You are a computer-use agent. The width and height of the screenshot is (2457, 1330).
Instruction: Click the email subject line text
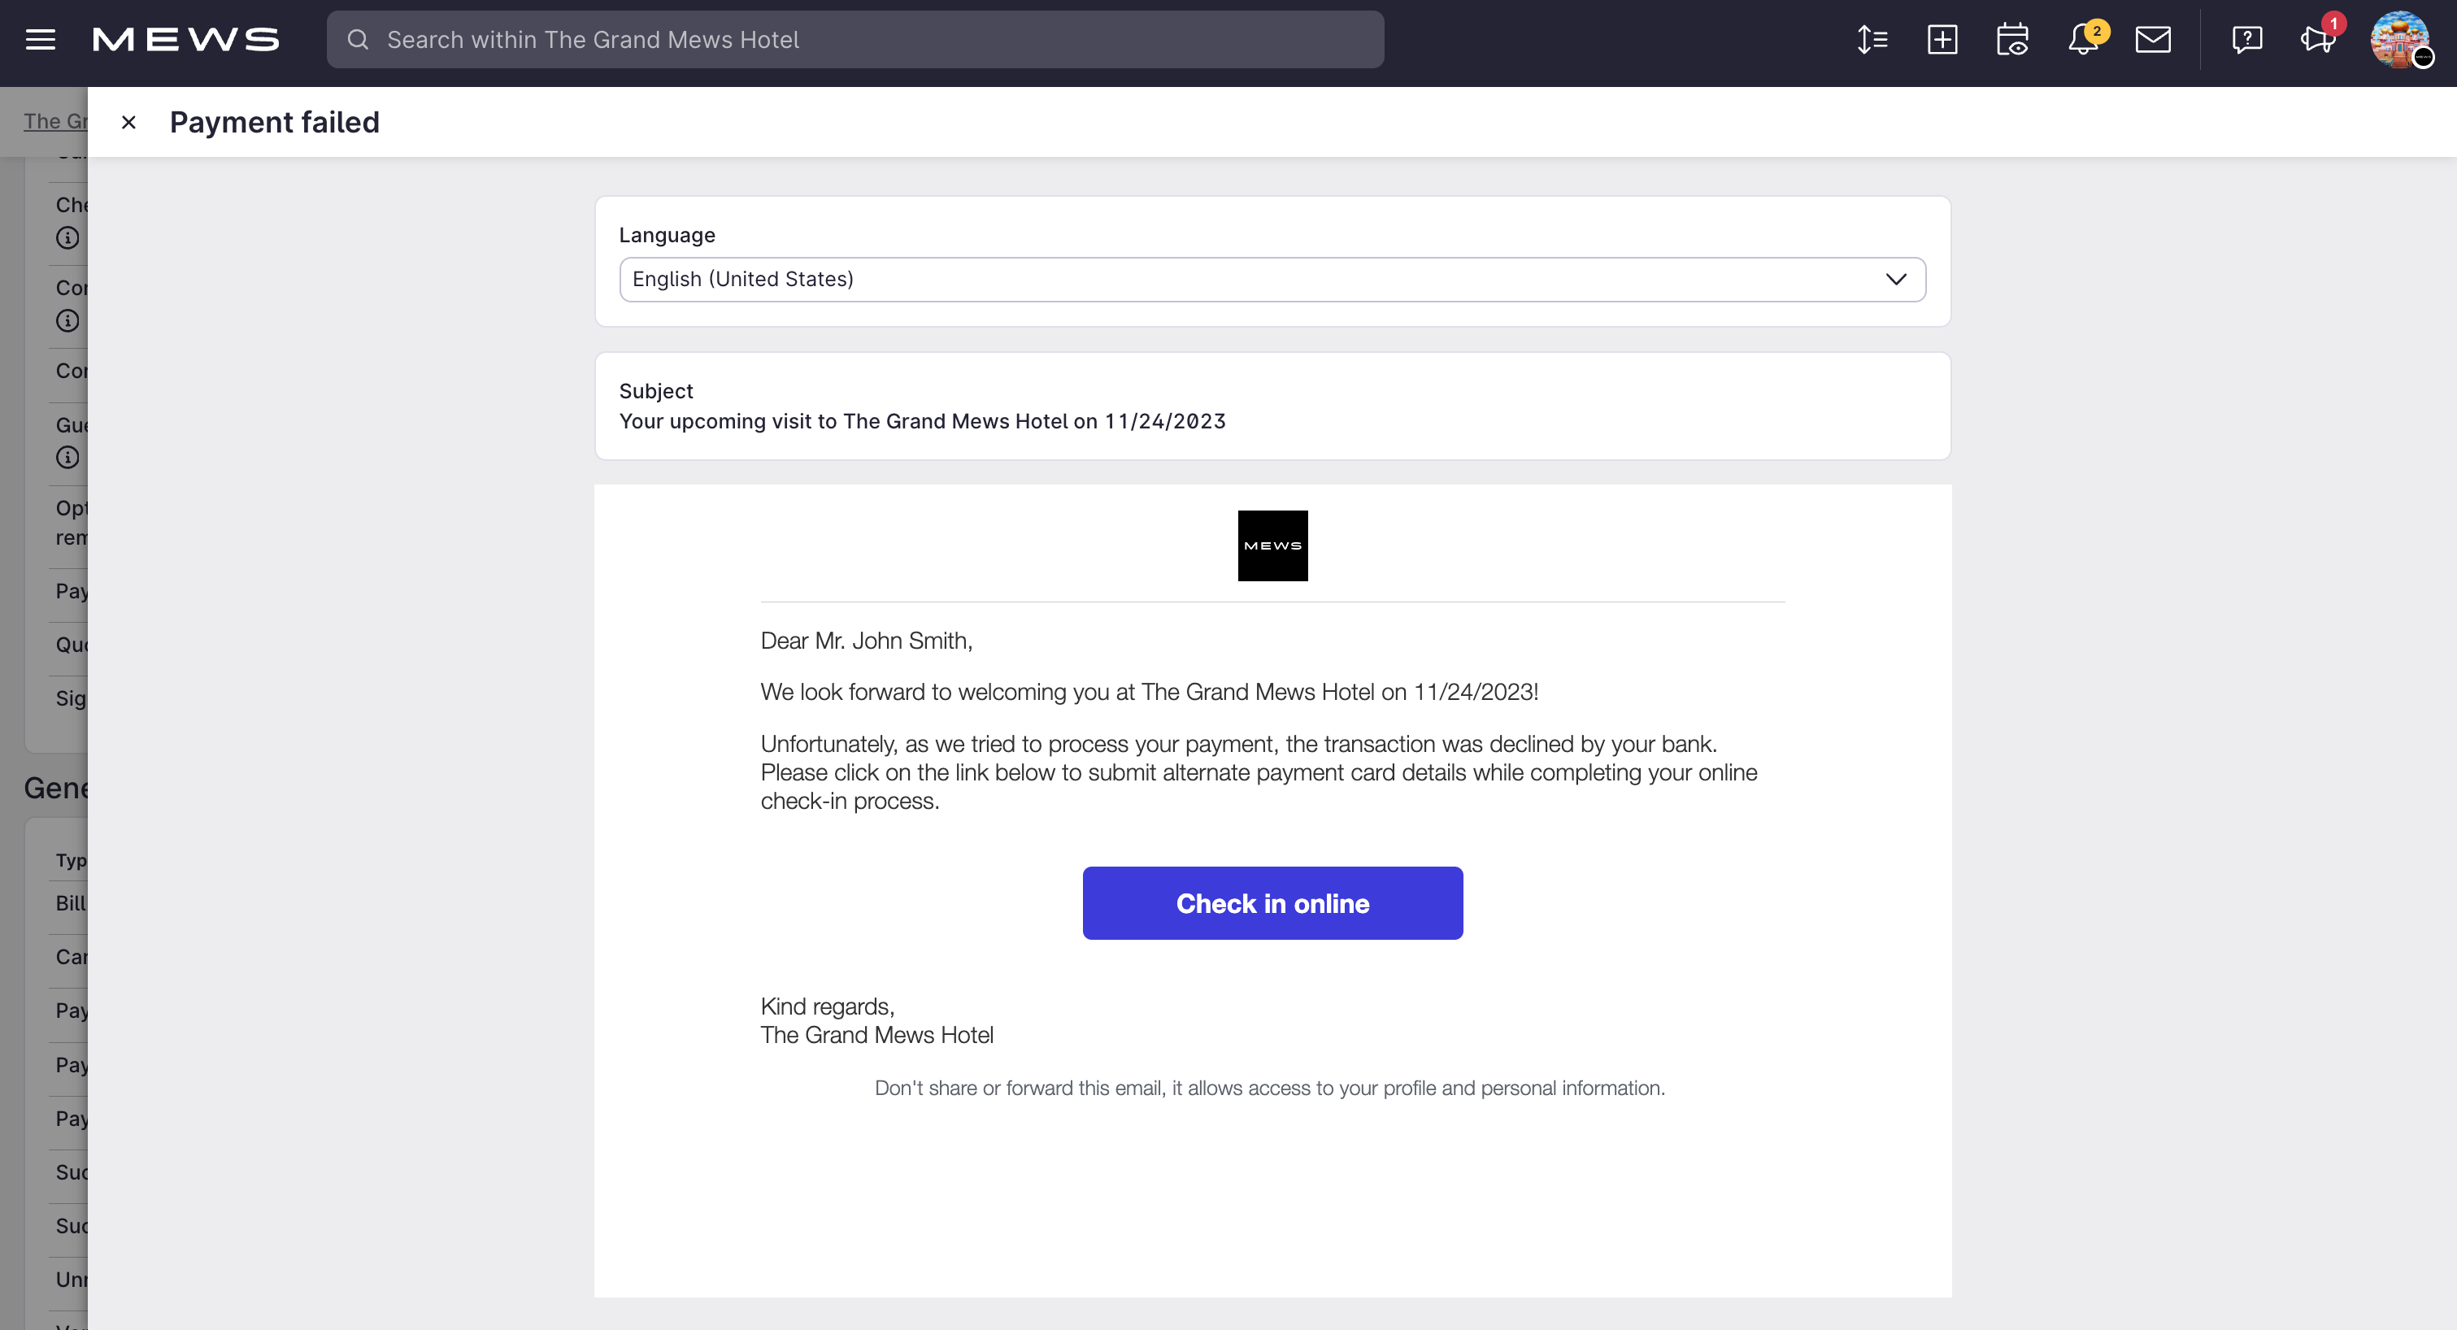[922, 421]
